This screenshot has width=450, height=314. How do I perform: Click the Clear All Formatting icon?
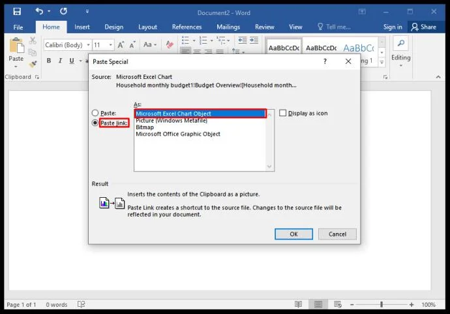170,44
